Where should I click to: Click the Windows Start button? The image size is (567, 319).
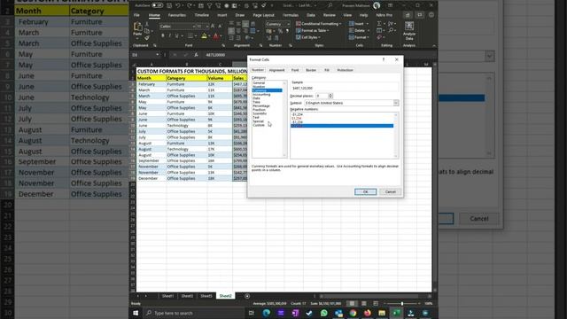[x=136, y=313]
